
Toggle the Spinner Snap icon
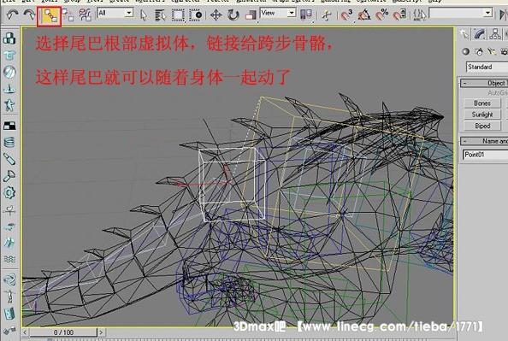[399, 15]
